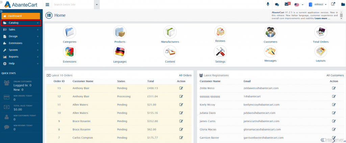Edit customer Zelda Weiss action icon
This screenshot has height=143, width=346.
point(334,88)
